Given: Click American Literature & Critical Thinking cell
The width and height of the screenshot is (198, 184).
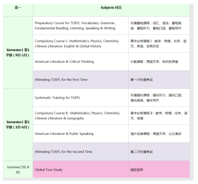Looking at the screenshot, I should pyautogui.click(x=81, y=62).
